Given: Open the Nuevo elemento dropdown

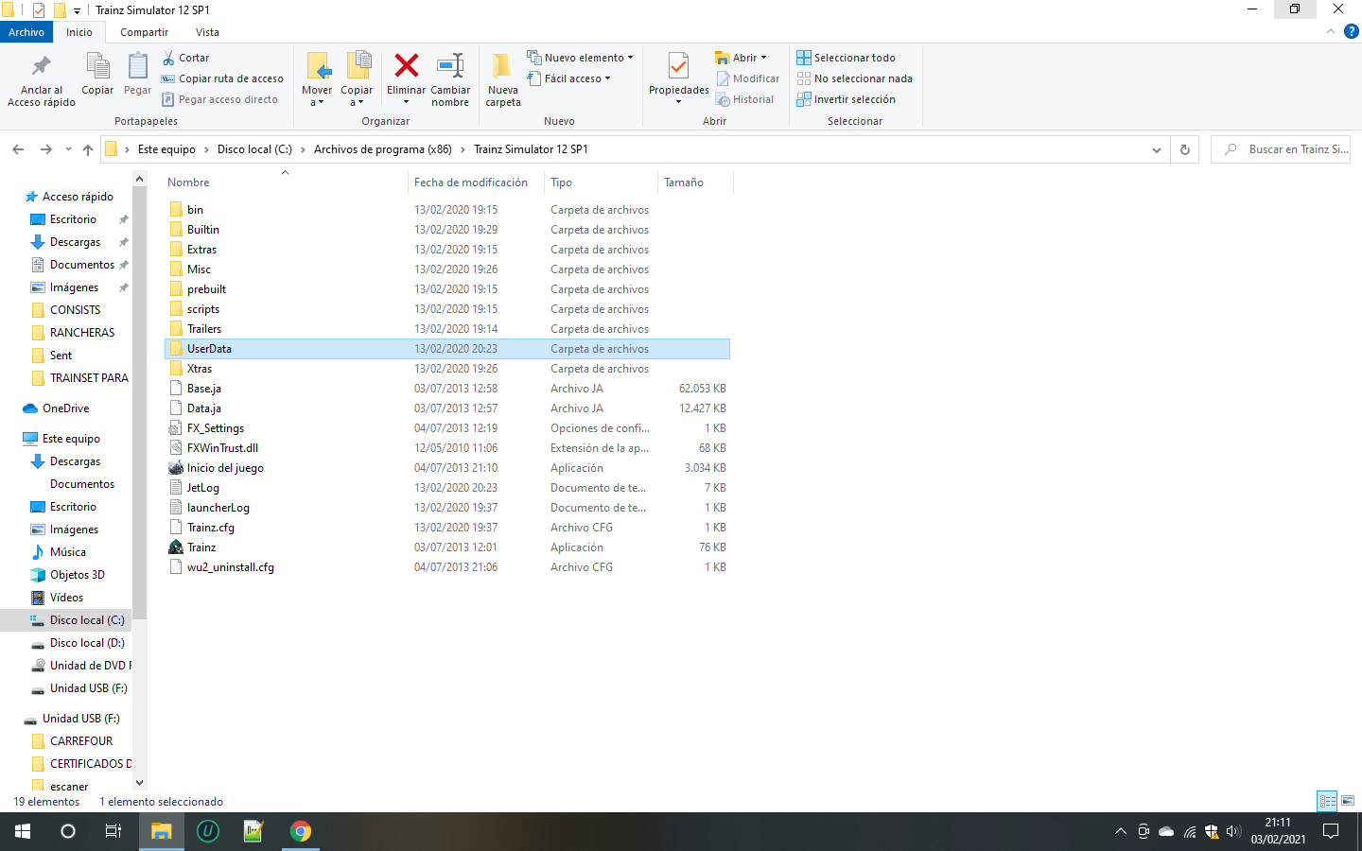Looking at the screenshot, I should (580, 58).
